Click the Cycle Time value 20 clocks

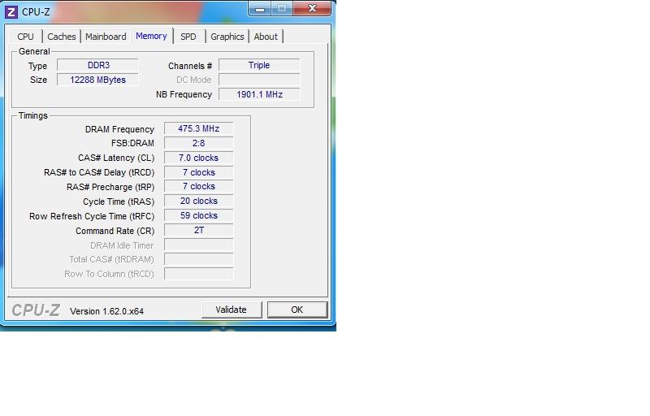[x=198, y=201]
